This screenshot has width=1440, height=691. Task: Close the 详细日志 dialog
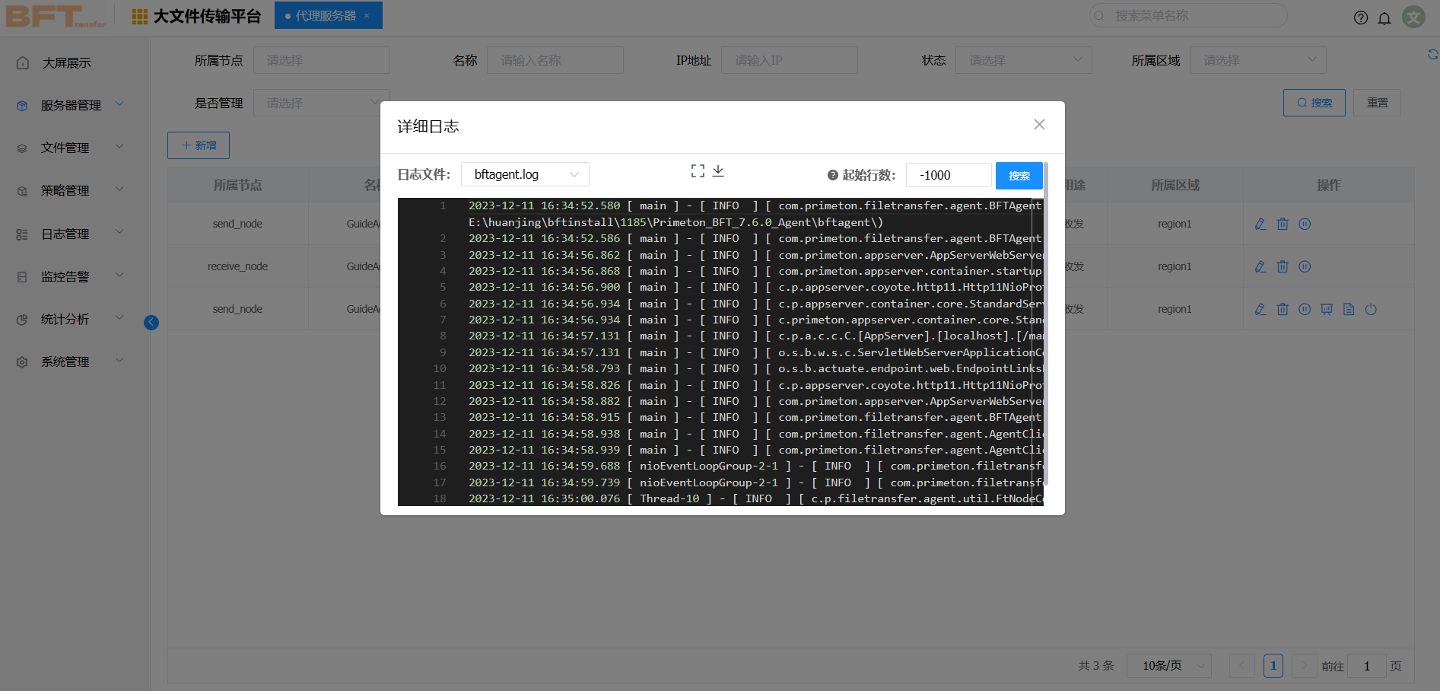[x=1039, y=125]
